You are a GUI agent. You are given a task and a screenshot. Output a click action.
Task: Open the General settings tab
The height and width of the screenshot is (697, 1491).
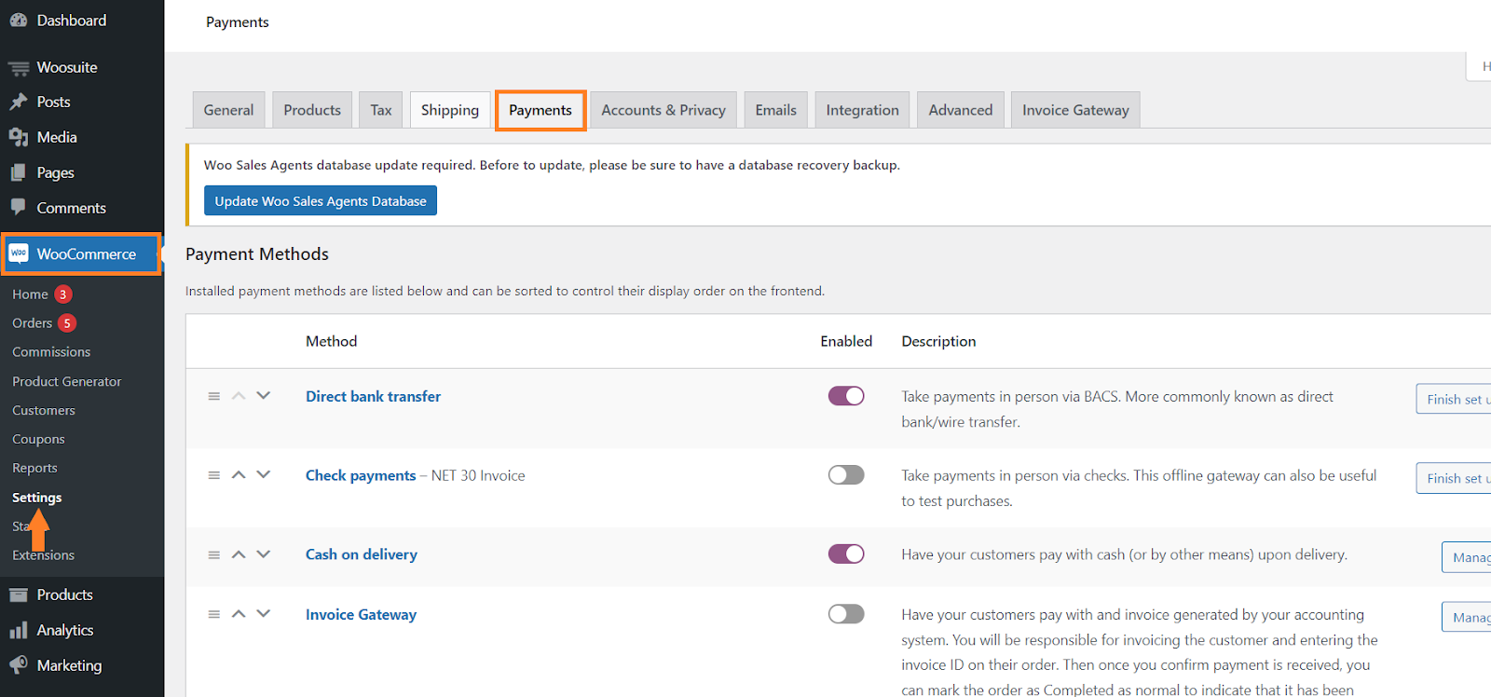pyautogui.click(x=228, y=110)
